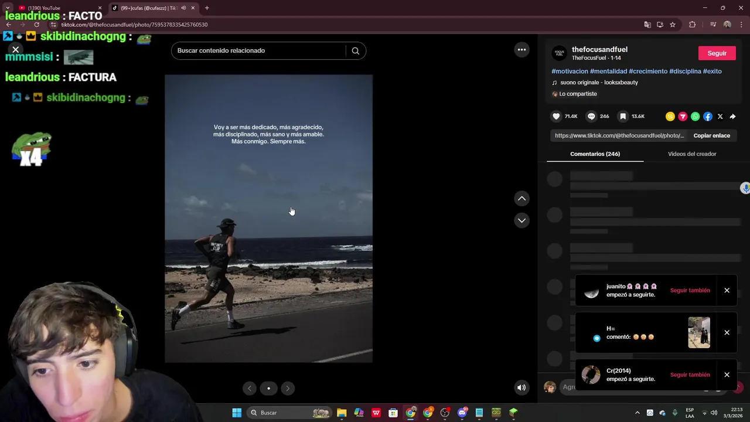Show the next slide of the photo carousel
Image resolution: width=750 pixels, height=422 pixels.
(x=287, y=388)
